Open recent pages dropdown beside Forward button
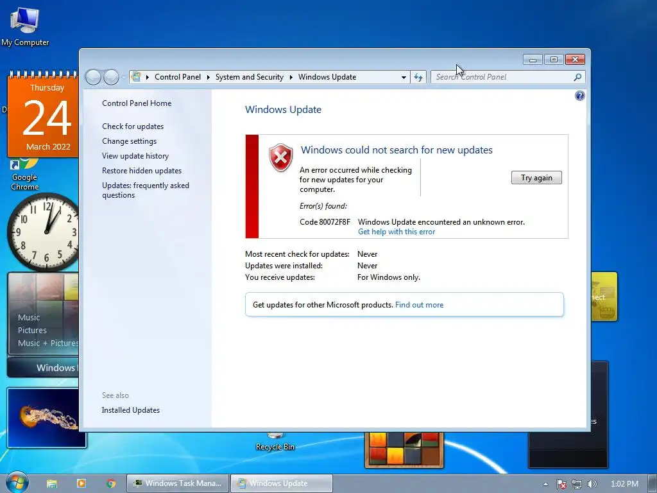Viewport: 657px width, 493px height. 124,77
